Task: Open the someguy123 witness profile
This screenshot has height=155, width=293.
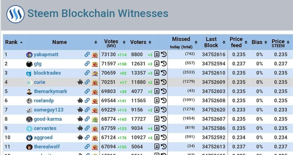Action: tap(48, 110)
